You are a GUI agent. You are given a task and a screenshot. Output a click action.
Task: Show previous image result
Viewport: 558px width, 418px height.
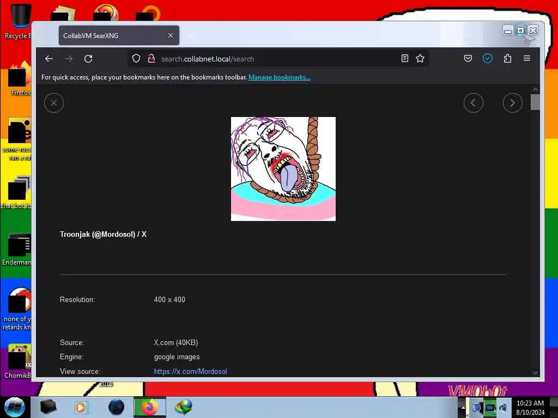pyautogui.click(x=474, y=103)
